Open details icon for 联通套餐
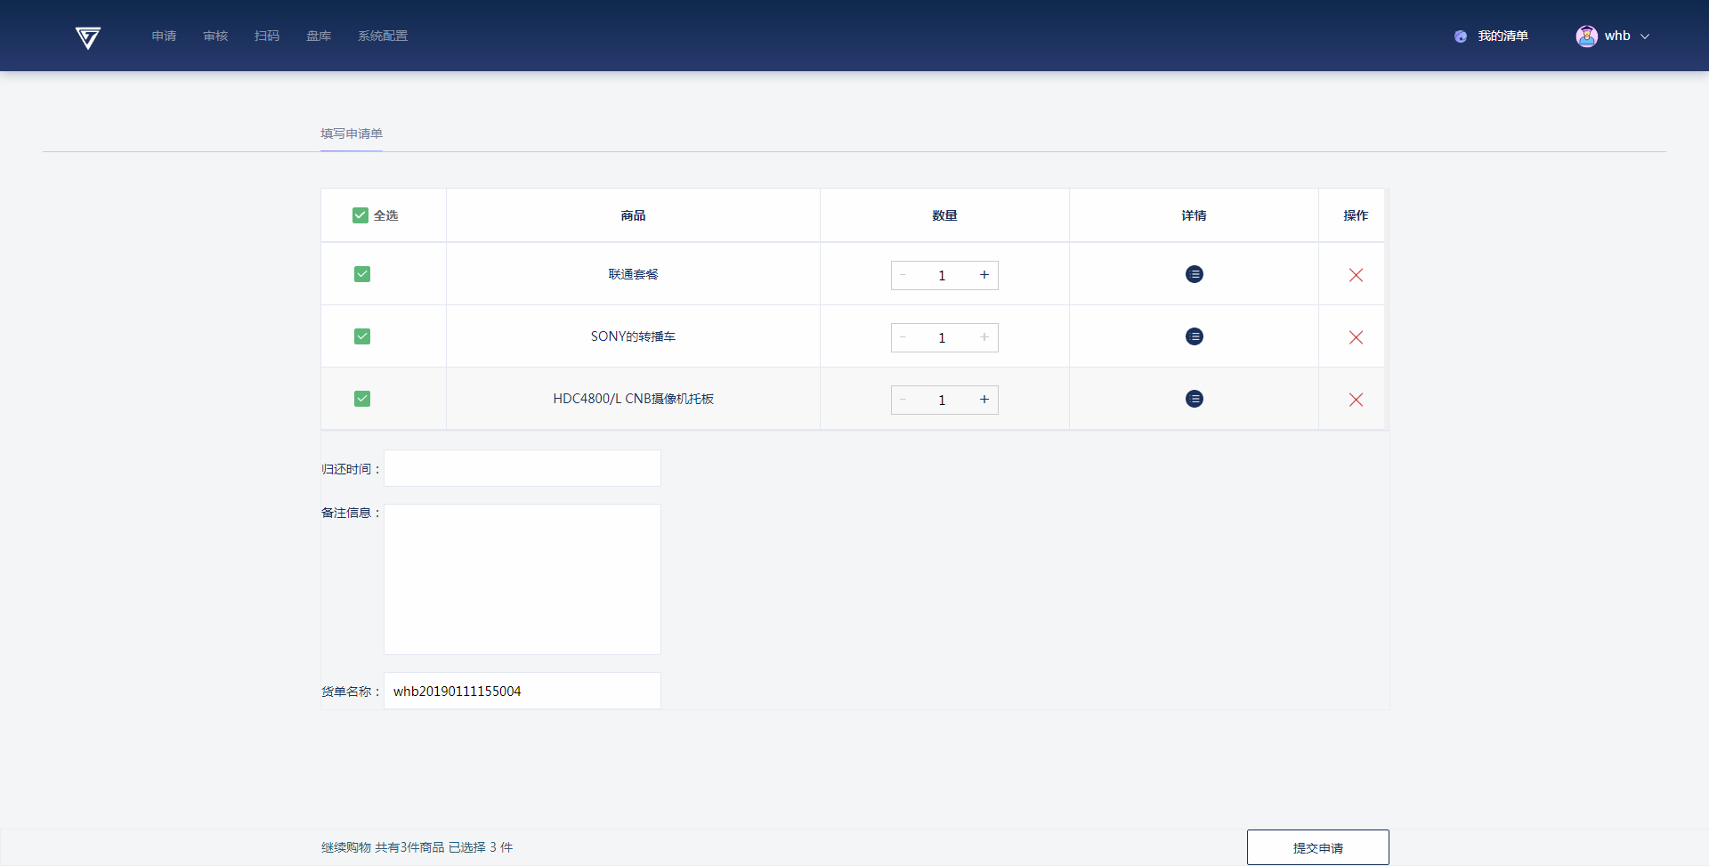The width and height of the screenshot is (1709, 866). click(x=1194, y=274)
